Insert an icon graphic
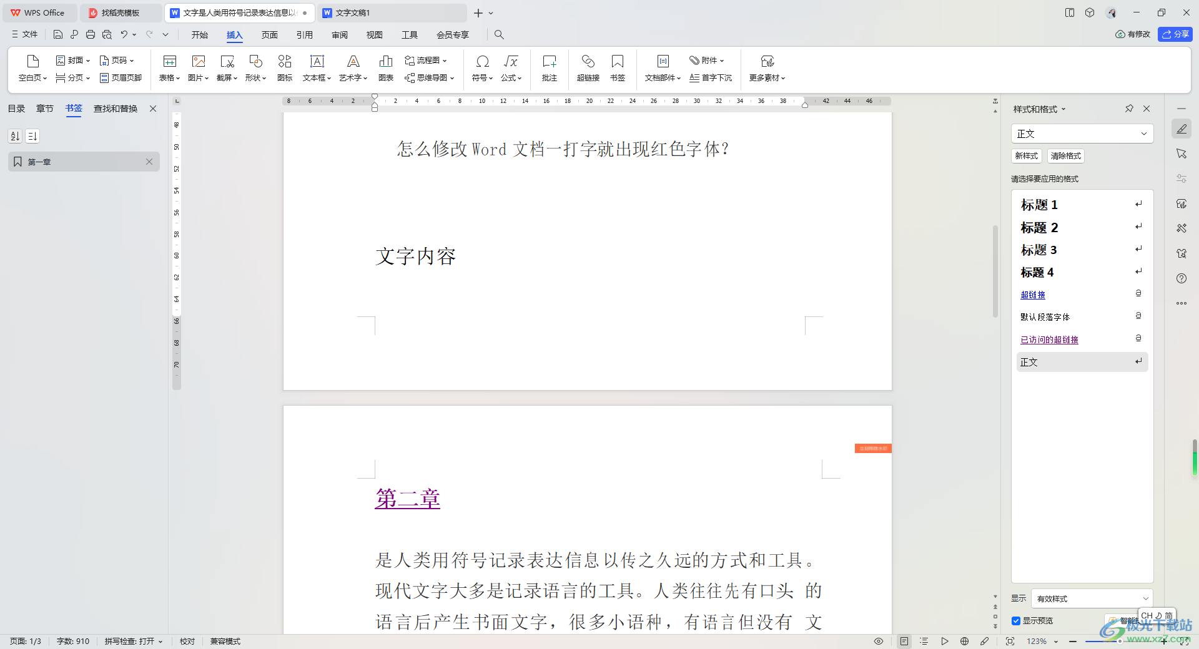This screenshot has height=649, width=1199. (x=285, y=68)
